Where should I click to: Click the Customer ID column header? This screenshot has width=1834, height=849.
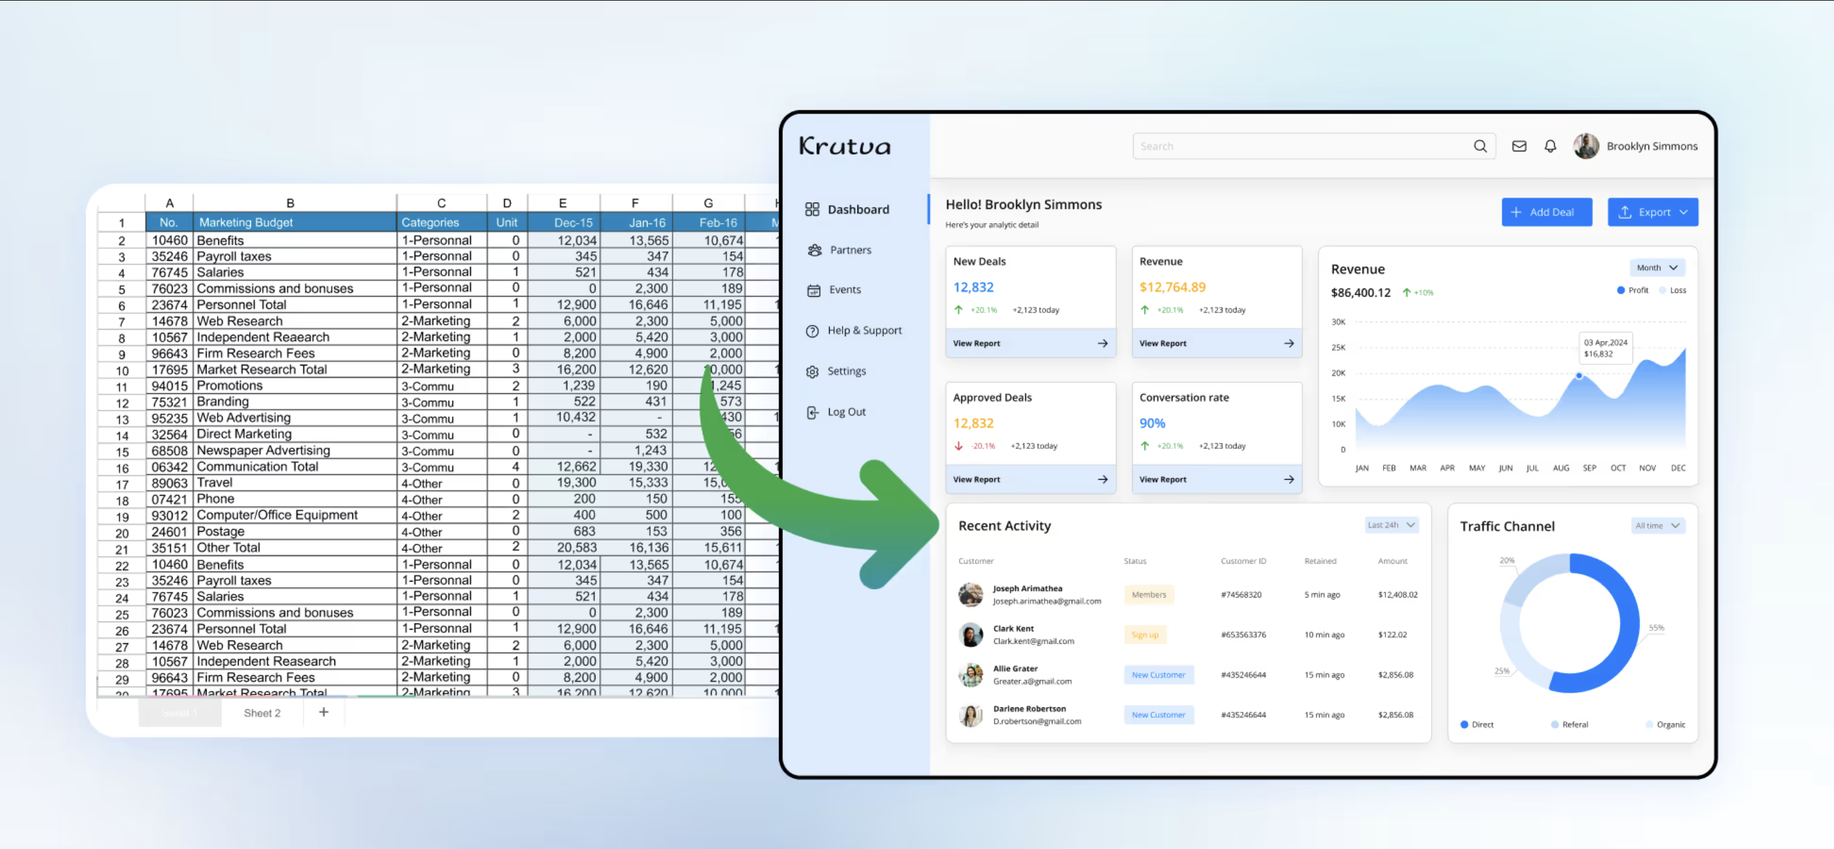1243,561
